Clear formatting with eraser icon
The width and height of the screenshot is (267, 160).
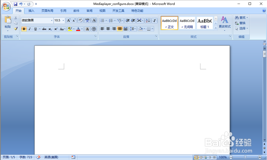81,21
